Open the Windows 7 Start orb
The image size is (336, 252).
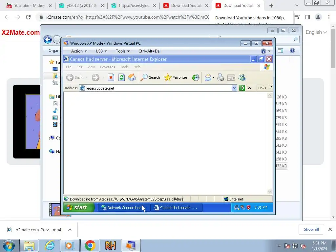(9, 245)
